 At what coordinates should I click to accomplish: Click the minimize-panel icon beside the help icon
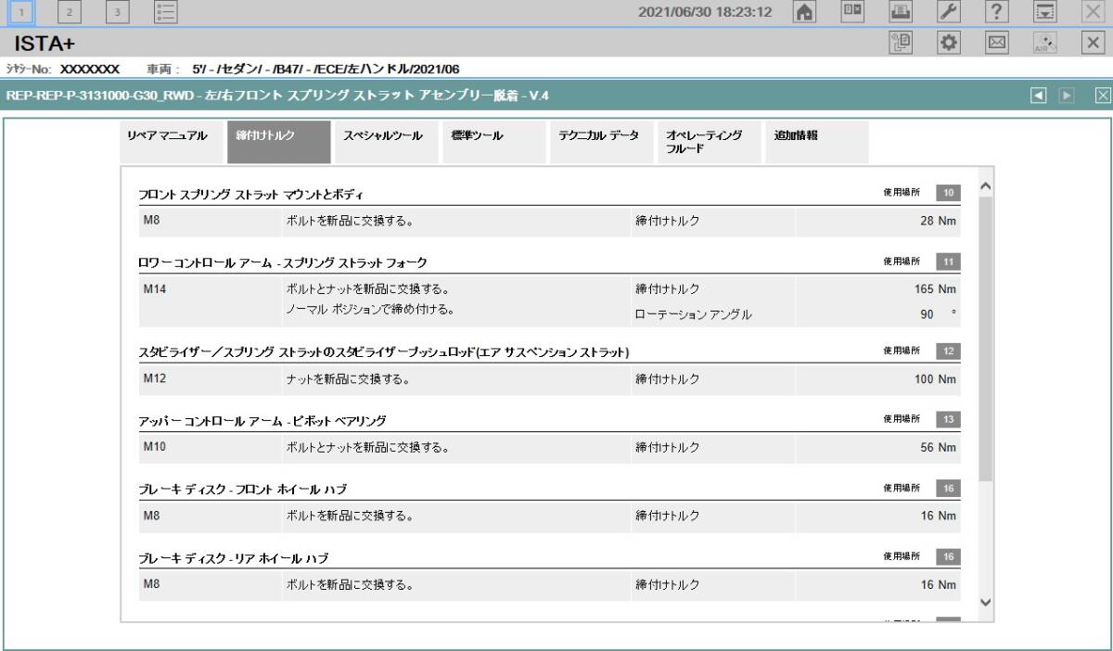1044,12
